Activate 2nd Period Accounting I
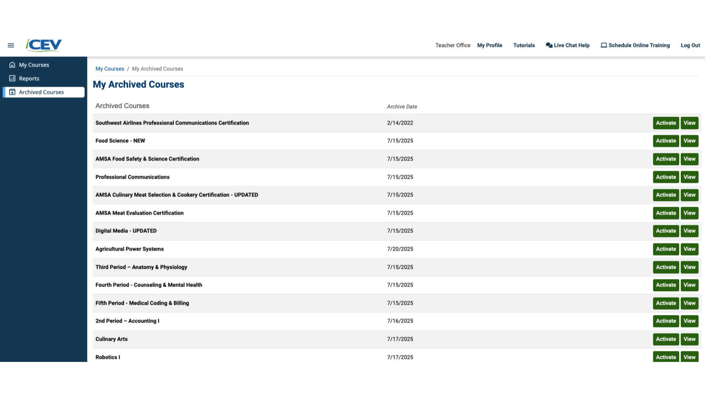Screen dimensions: 705x396 click(666, 321)
